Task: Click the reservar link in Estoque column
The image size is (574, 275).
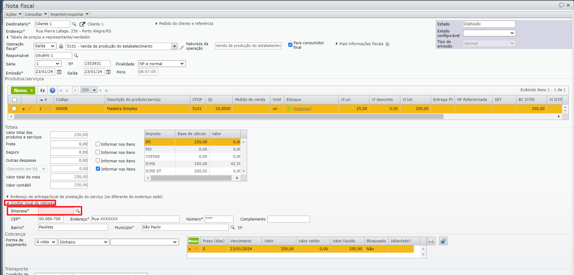Action: 302,109
